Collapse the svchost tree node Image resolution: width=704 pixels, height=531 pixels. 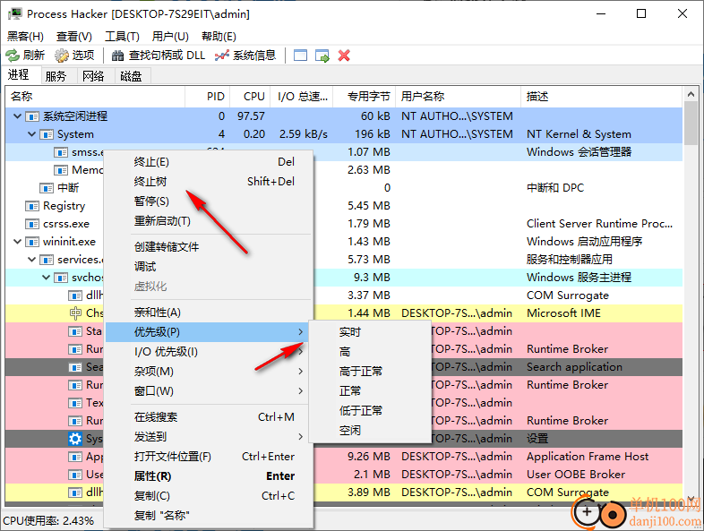[x=46, y=278]
